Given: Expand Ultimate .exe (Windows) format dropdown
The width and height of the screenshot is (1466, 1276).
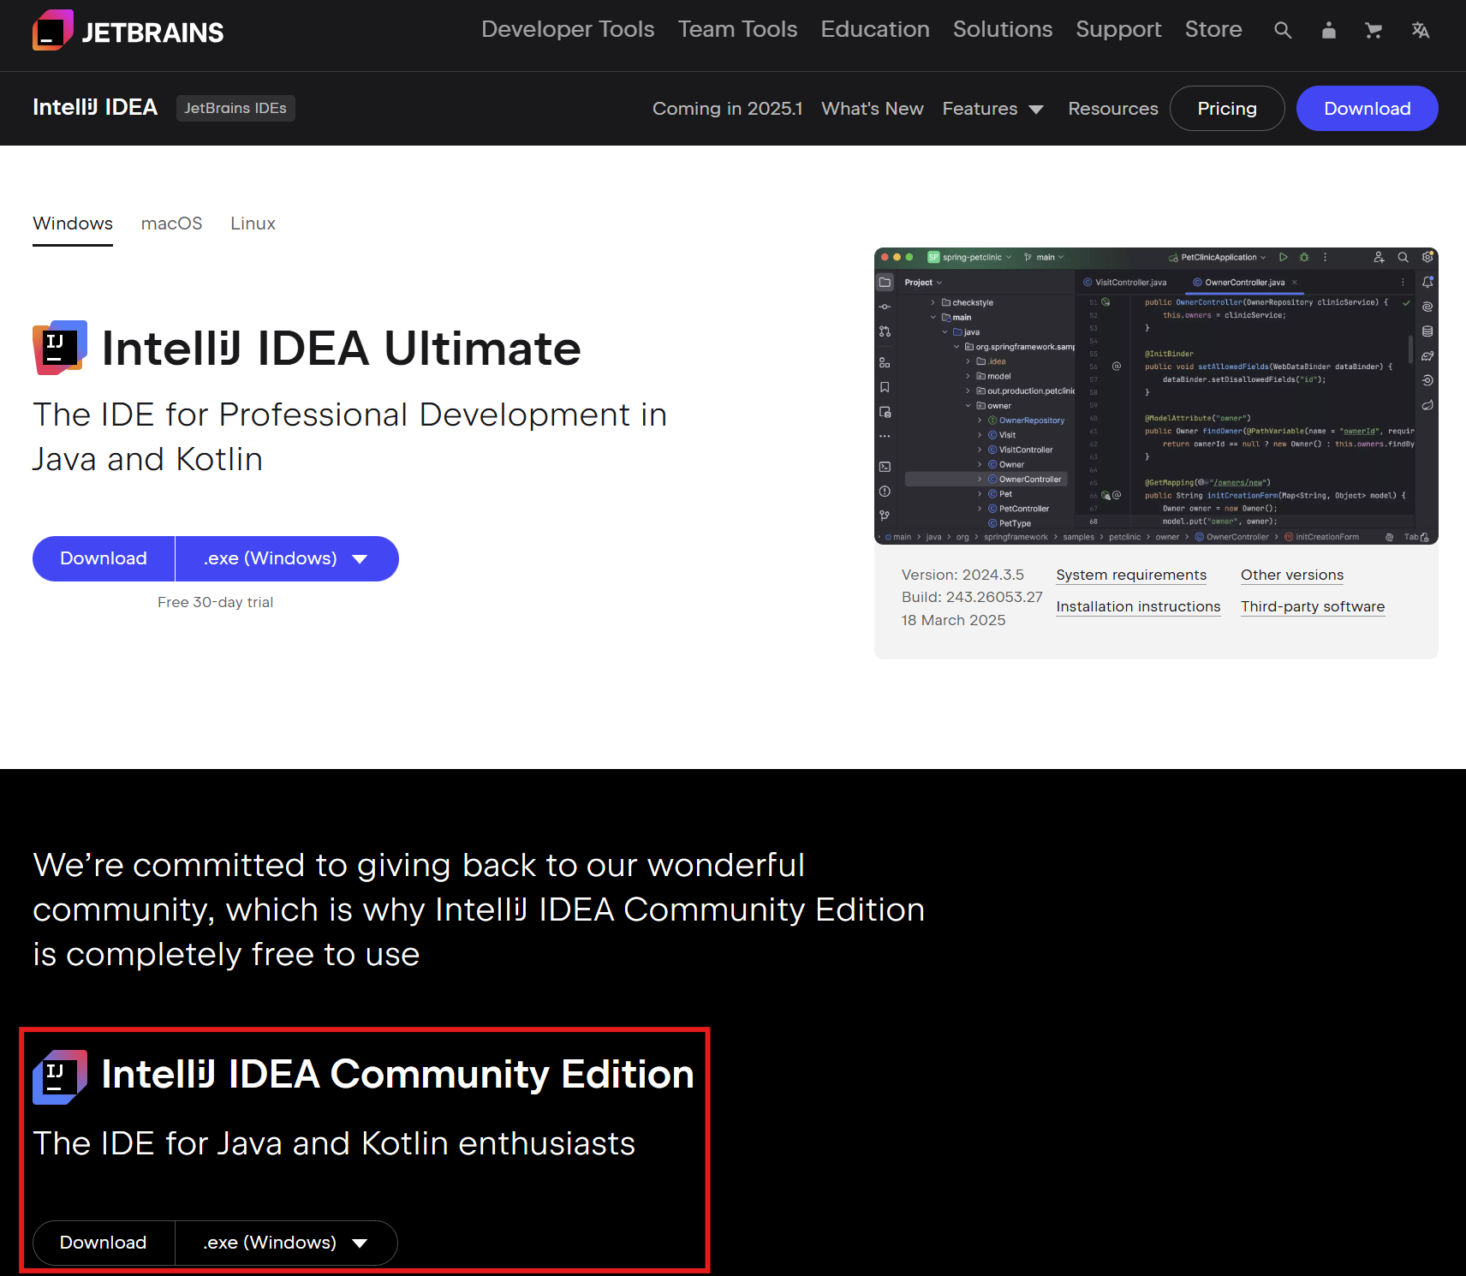Looking at the screenshot, I should tap(287, 558).
